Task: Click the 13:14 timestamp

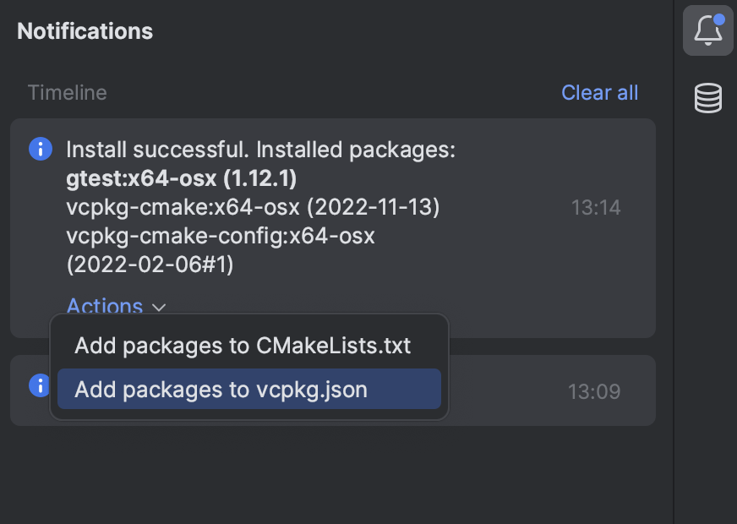Action: click(x=596, y=207)
